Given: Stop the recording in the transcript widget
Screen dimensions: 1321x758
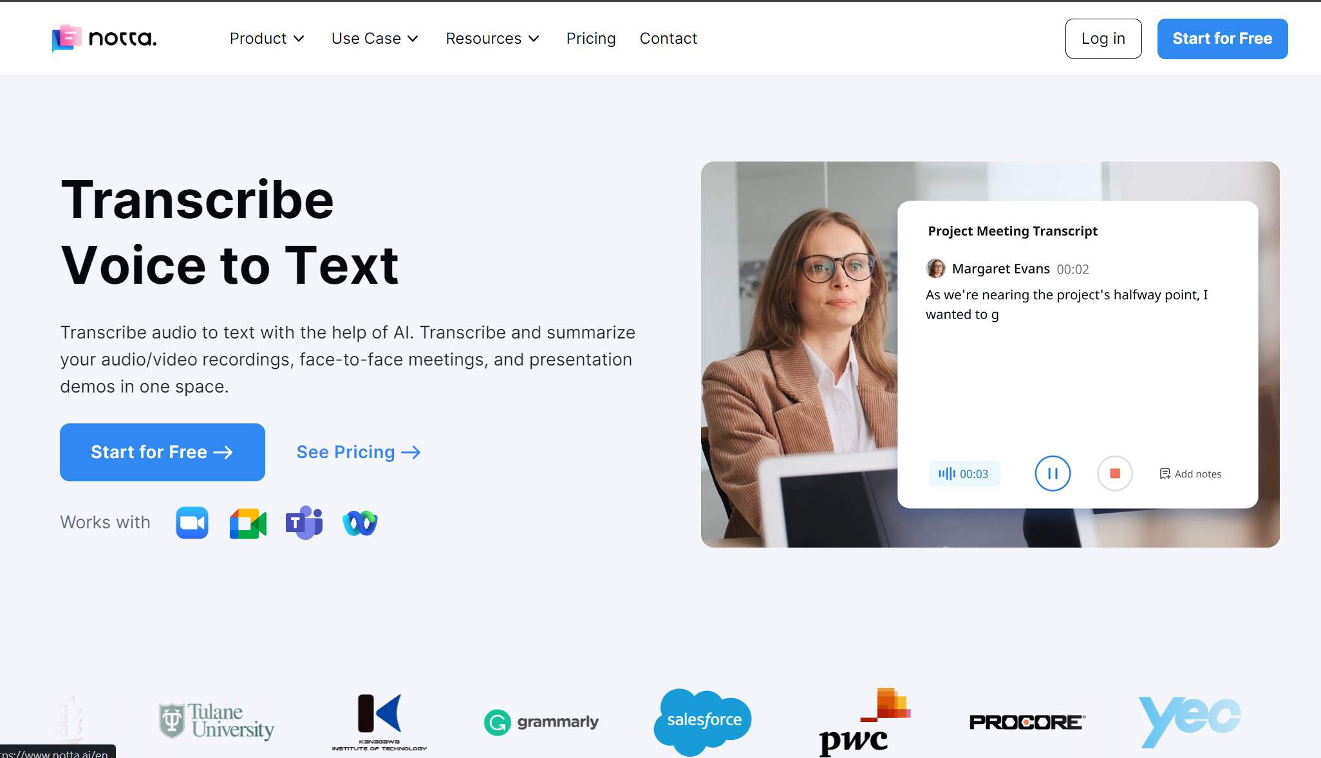Looking at the screenshot, I should 1114,474.
